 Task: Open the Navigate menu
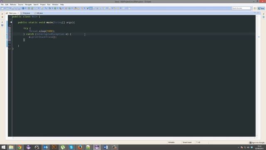[x=28, y=5]
